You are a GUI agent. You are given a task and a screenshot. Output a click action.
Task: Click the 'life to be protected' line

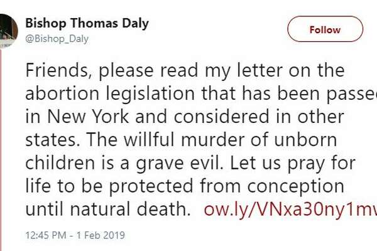coord(185,186)
